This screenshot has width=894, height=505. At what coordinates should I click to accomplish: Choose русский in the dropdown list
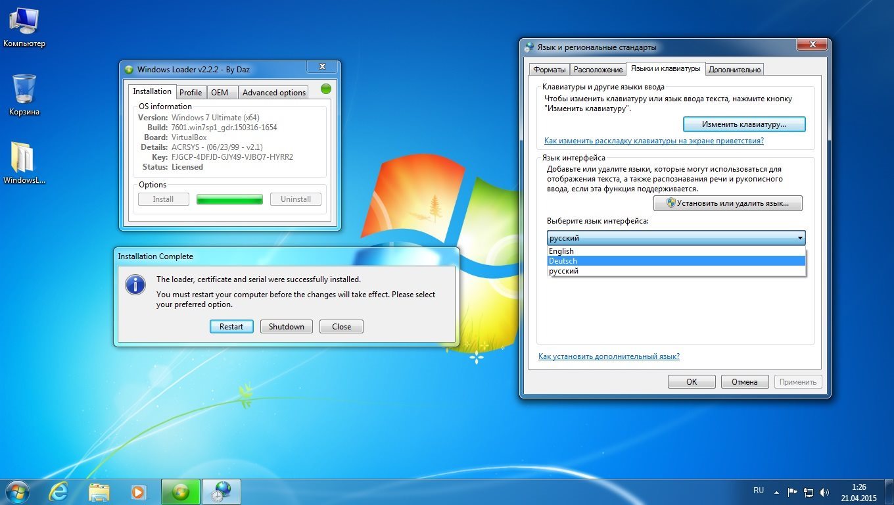(x=676, y=271)
